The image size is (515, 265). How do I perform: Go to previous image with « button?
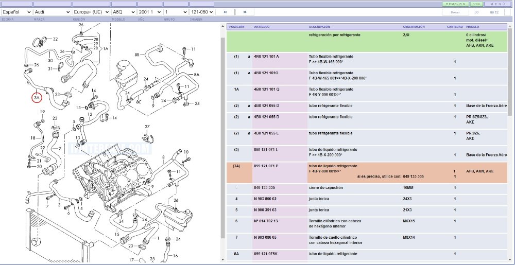pos(225,12)
